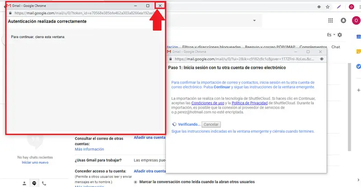
Task: Click 'Conceder acceso a tu cuenta:' label
Action: (x=100, y=171)
